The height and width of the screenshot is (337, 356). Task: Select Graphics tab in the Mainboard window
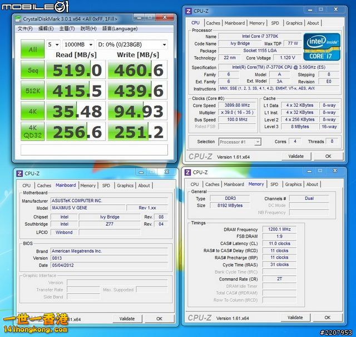[125, 185]
